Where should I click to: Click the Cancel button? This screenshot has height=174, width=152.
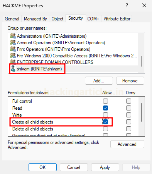pos(74,167)
